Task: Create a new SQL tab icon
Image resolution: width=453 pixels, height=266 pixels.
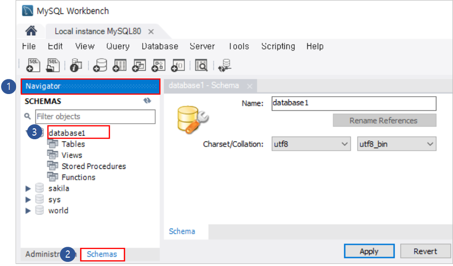Action: click(33, 65)
